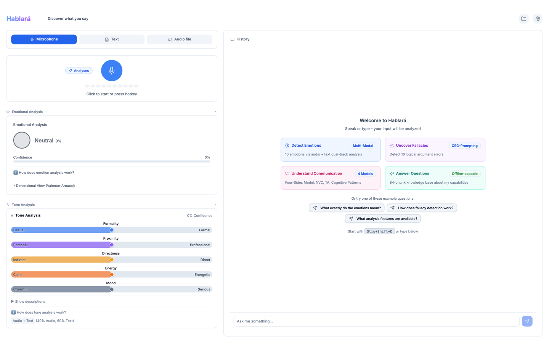Click the emotion face icon on Detect Emotions card
This screenshot has height=343, width=549.
point(287,145)
